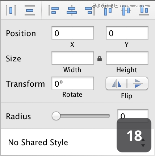
Task: Distribute selected layers vertically
Action: [x=30, y=10]
